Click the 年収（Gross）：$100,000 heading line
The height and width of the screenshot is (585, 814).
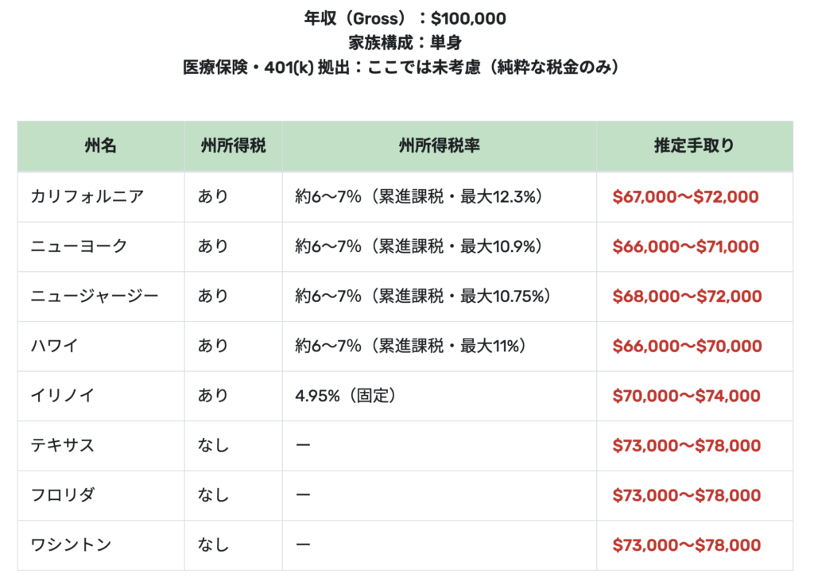[406, 18]
